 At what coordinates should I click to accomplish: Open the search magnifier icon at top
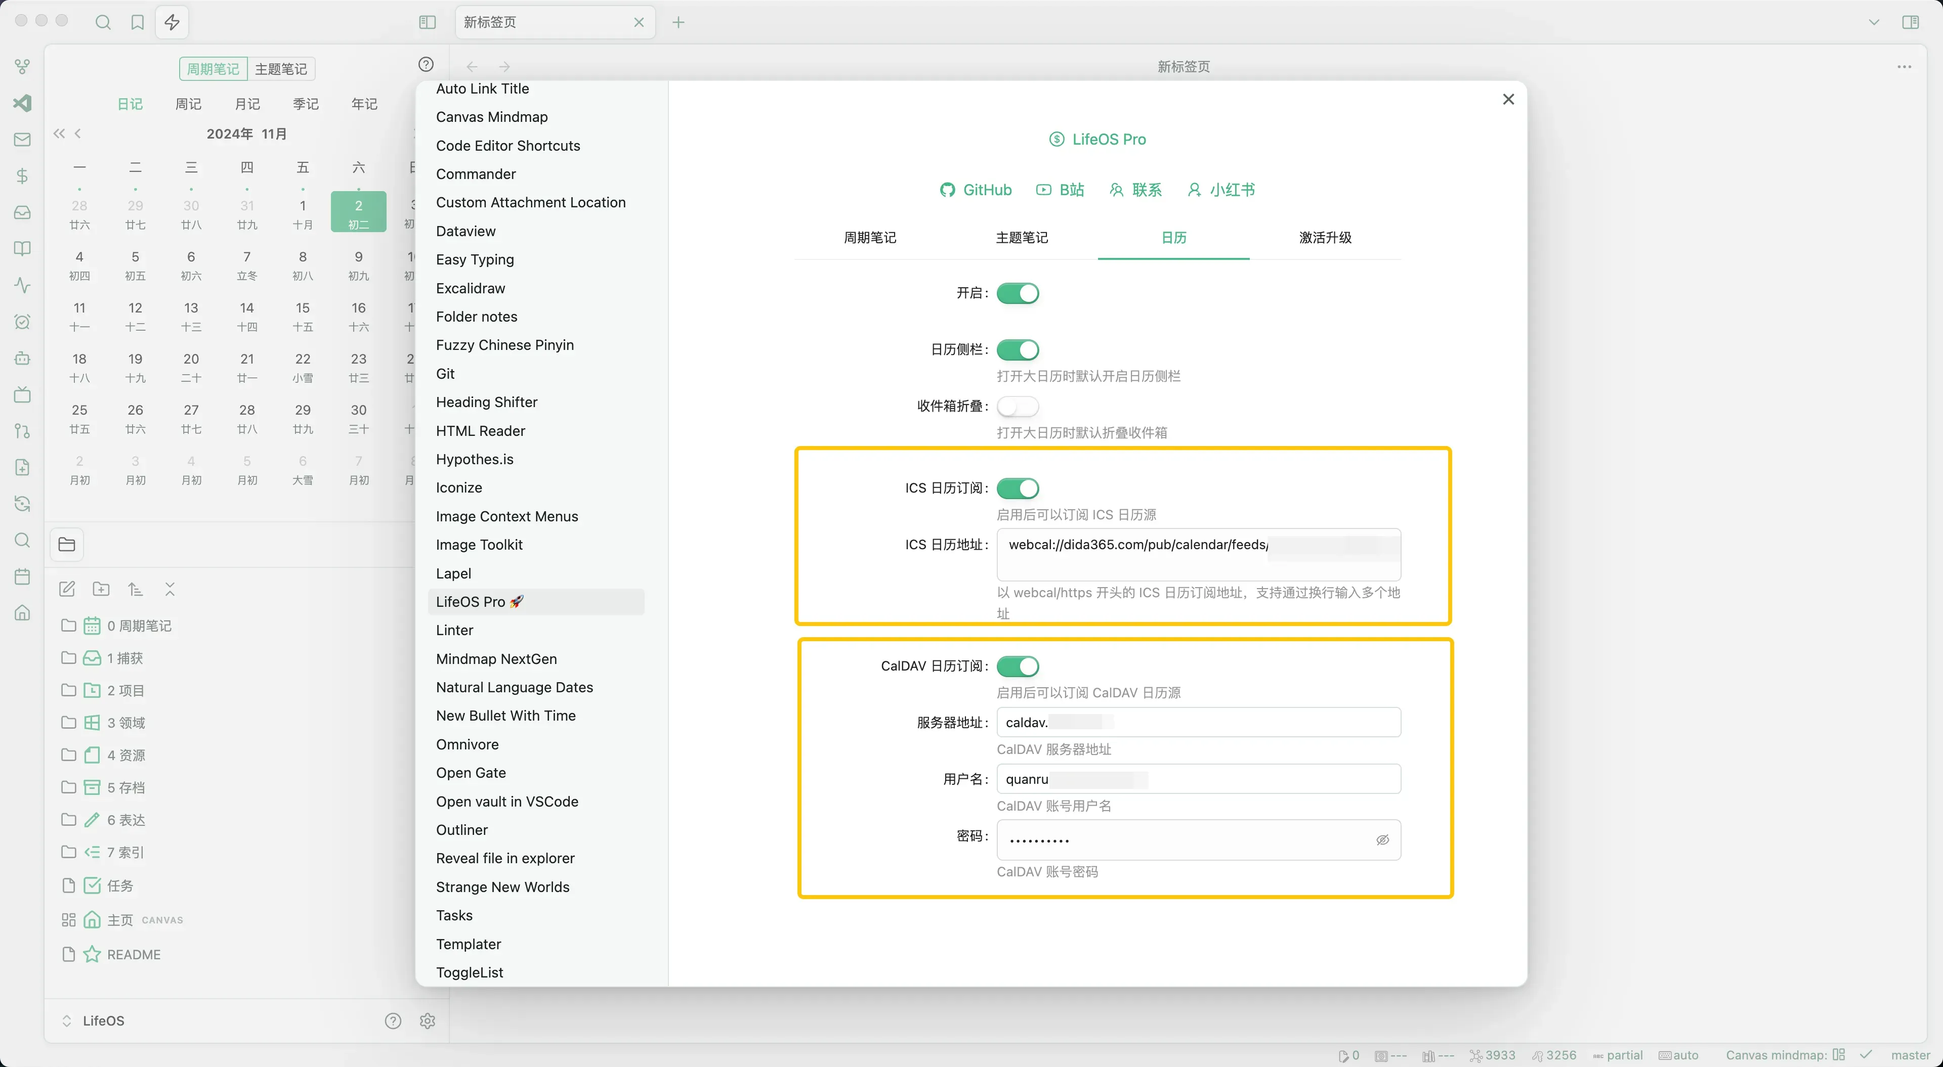coord(103,22)
